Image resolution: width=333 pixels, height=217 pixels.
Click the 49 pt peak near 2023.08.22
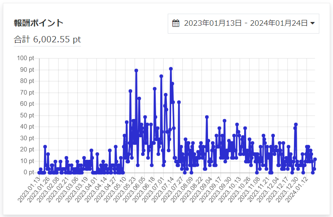click(x=207, y=117)
